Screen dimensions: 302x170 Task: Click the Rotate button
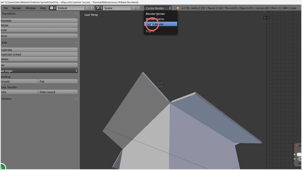tap(39, 25)
